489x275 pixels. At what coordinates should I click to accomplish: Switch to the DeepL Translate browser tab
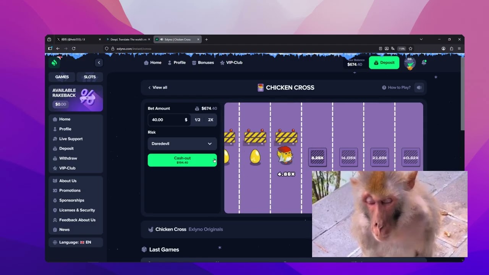pos(128,39)
